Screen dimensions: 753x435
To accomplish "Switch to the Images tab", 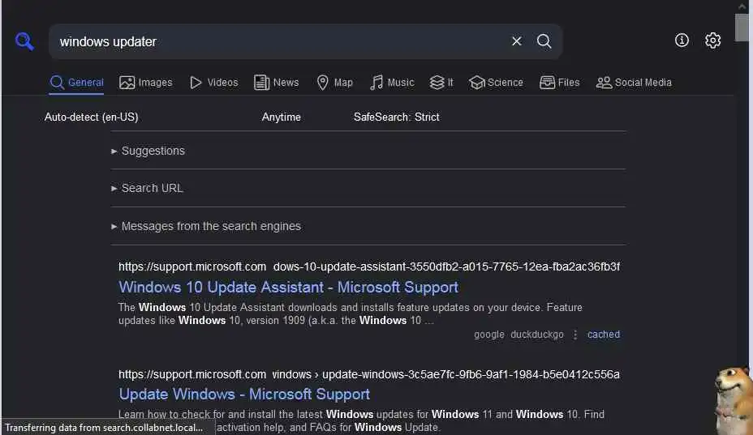I will (145, 83).
